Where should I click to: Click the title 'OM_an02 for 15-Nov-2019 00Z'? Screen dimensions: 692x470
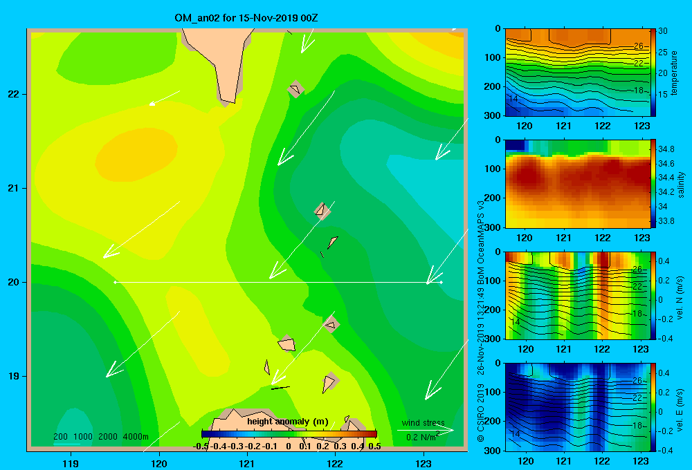(246, 18)
